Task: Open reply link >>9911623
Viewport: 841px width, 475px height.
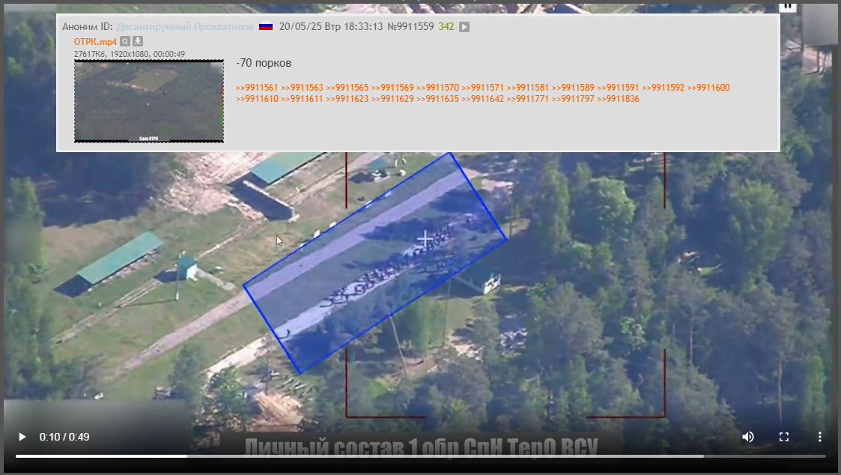Action: click(347, 99)
